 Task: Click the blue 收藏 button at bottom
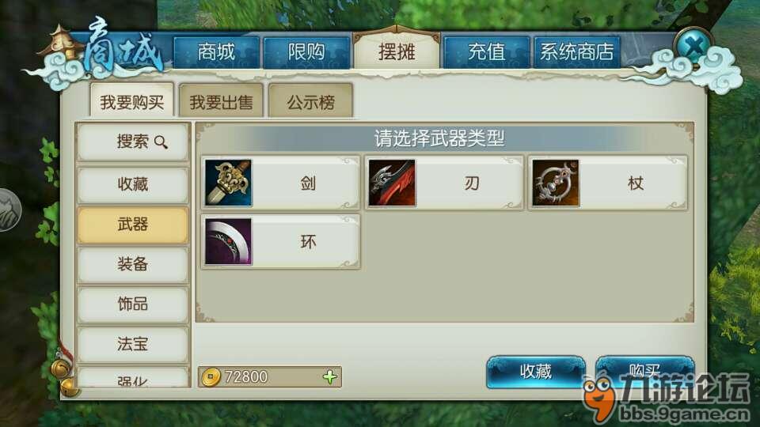click(x=536, y=372)
